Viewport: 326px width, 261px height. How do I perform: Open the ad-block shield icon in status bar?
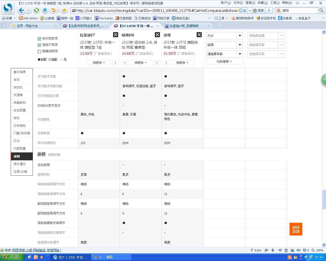304,250
